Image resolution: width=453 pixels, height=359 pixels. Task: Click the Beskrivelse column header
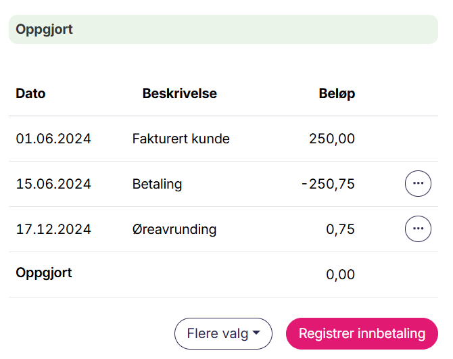(x=179, y=94)
